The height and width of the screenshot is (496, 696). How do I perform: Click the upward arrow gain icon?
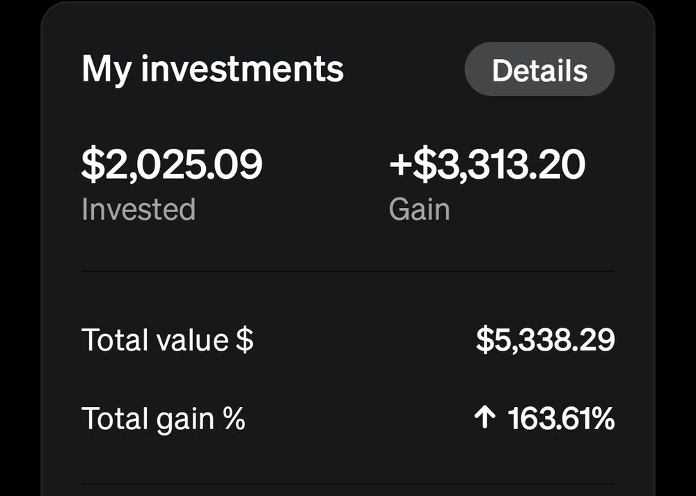point(484,419)
